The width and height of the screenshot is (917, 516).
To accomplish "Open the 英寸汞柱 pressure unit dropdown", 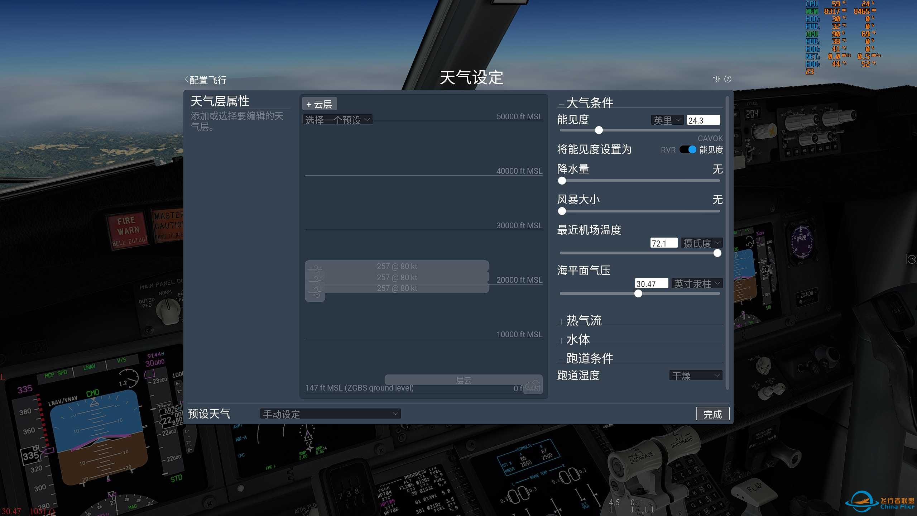I will [x=697, y=283].
